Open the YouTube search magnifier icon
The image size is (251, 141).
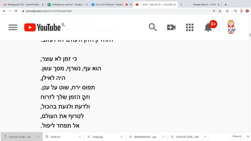pyautogui.click(x=153, y=27)
